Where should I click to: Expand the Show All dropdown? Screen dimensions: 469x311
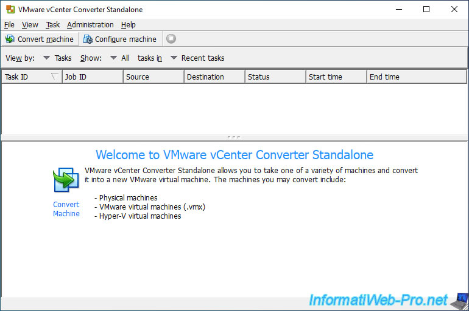click(x=119, y=58)
